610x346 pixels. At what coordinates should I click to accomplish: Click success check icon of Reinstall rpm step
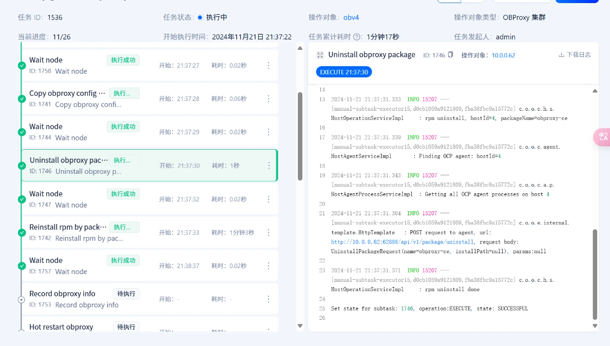pos(22,233)
